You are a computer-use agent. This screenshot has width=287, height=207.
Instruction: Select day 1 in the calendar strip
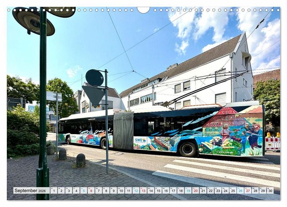[x=53, y=190]
